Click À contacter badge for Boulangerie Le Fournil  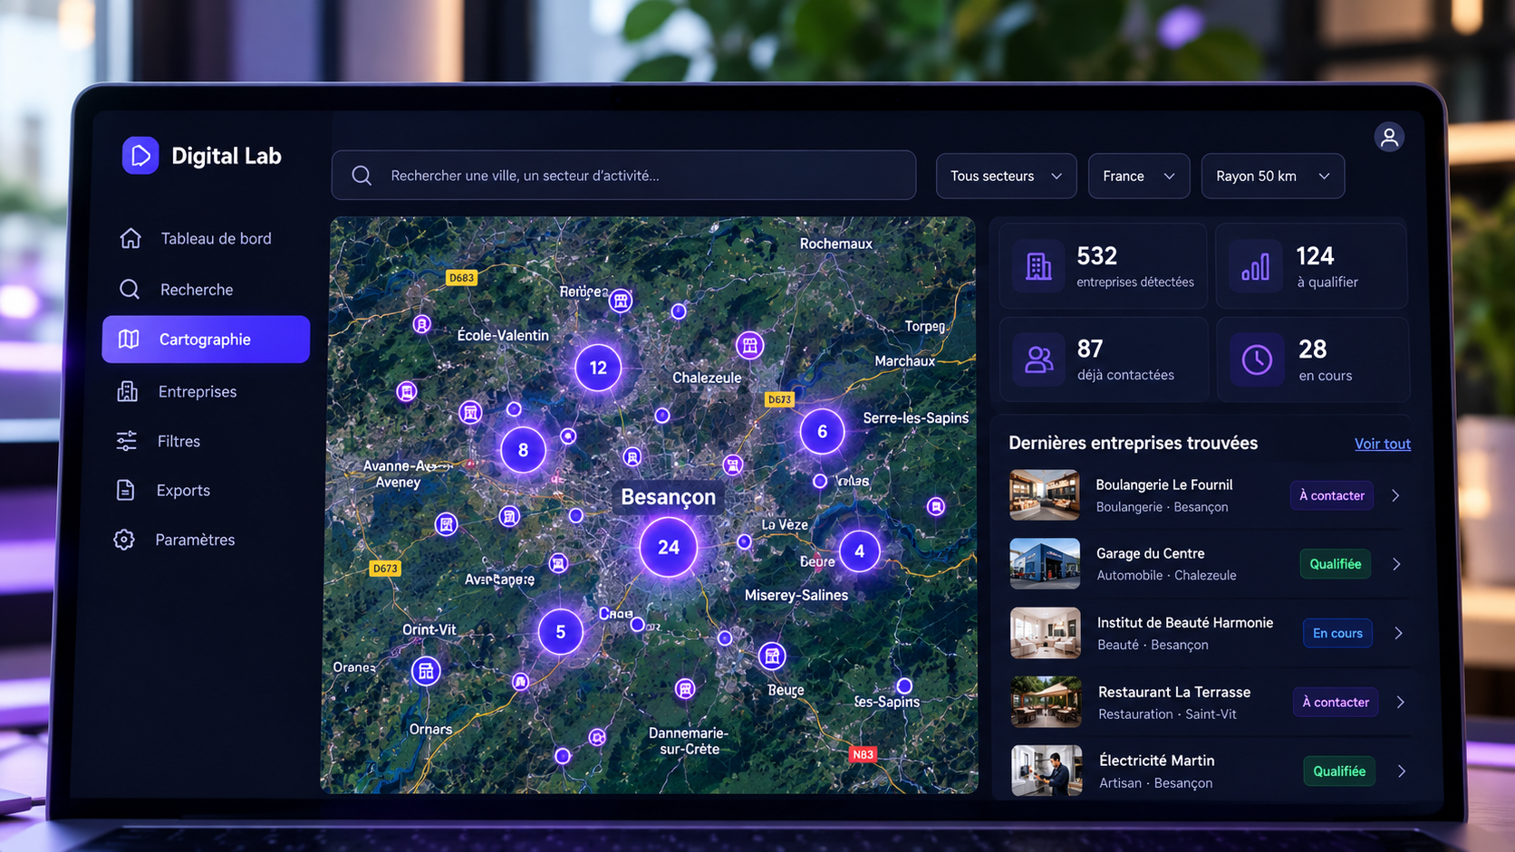[x=1332, y=495]
